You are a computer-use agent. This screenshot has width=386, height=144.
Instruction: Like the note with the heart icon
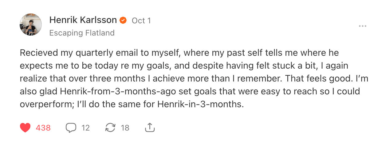[25, 128]
